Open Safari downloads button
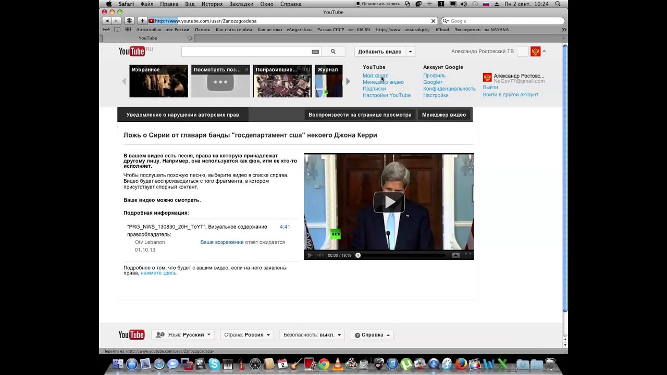Viewport: 667px width, 375px height. pyautogui.click(x=129, y=21)
